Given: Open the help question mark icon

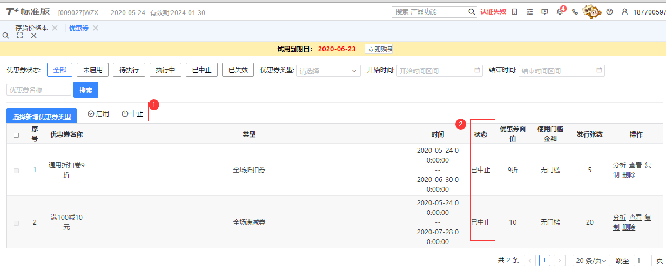Looking at the screenshot, I should point(609,11).
